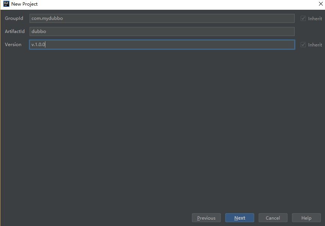Proceed with the Next button
Image resolution: width=325 pixels, height=226 pixels.
(240, 218)
